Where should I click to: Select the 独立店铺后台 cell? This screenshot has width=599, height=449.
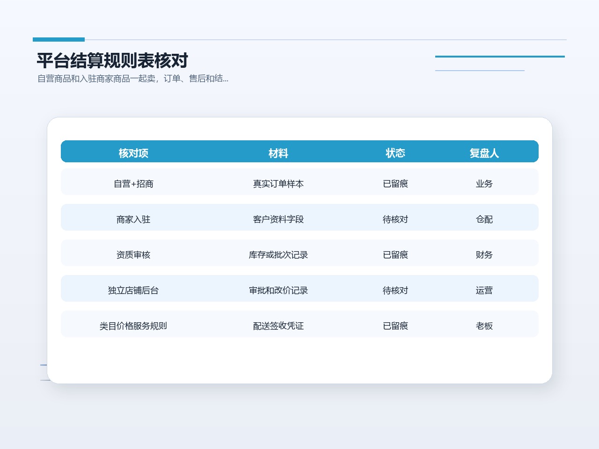coord(133,290)
